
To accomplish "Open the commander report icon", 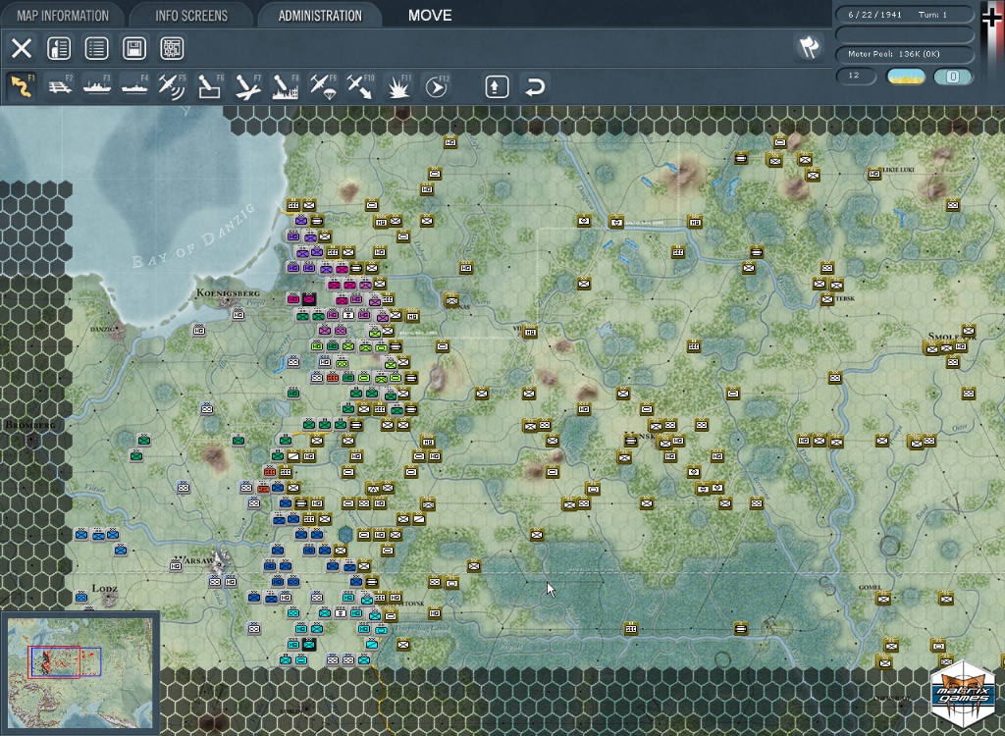I will [59, 48].
